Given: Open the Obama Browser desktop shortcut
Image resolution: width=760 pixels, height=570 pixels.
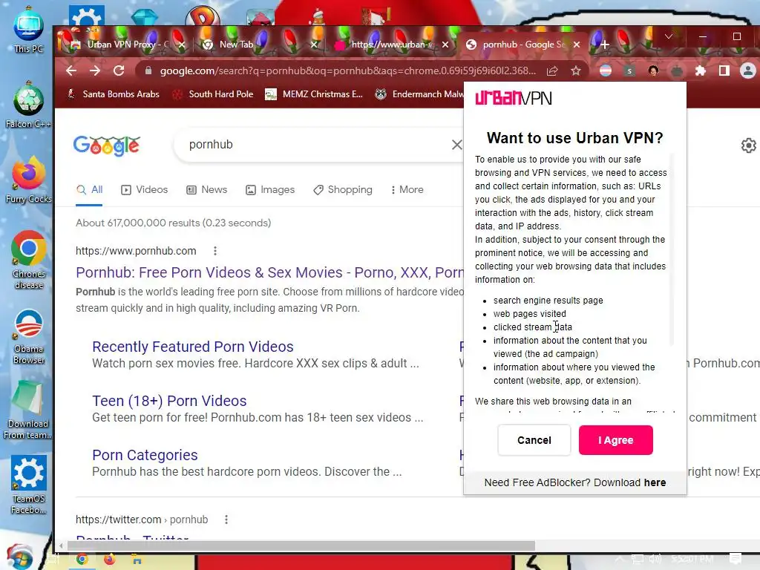Looking at the screenshot, I should click(x=29, y=336).
